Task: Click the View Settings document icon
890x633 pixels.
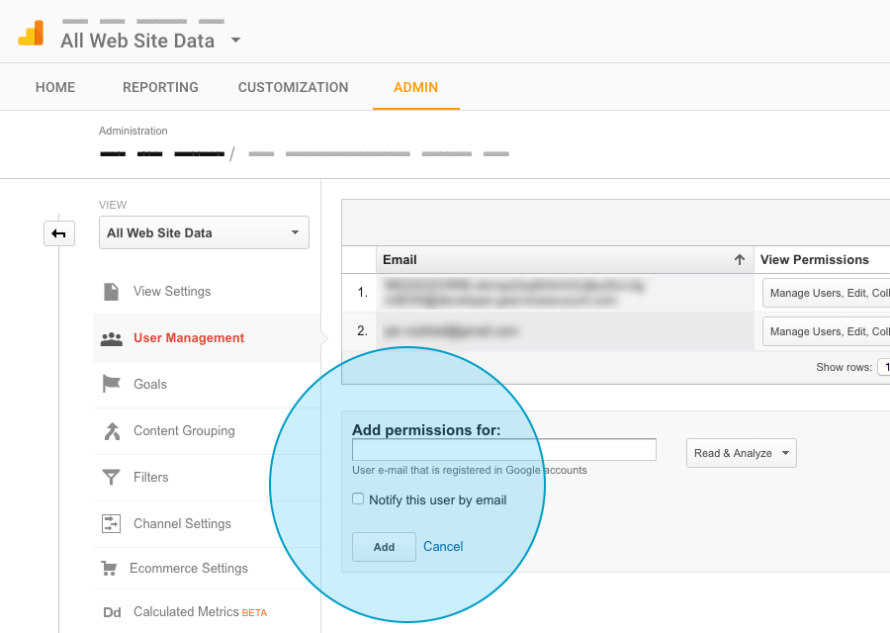Action: coord(111,291)
